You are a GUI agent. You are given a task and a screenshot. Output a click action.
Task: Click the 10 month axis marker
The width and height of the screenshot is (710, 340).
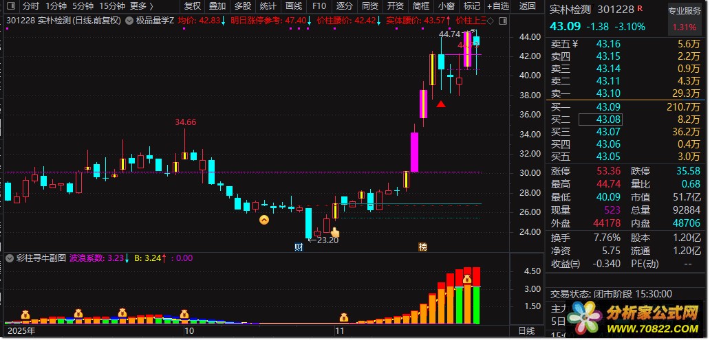(x=189, y=330)
